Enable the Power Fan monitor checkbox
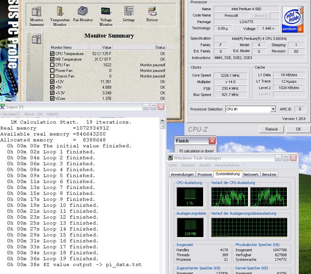The width and height of the screenshot is (311, 274). [x=52, y=71]
